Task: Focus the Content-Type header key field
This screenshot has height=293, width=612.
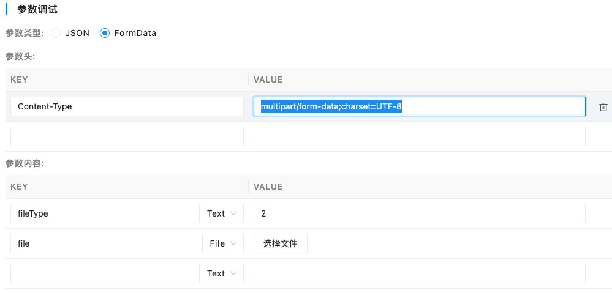Action: coord(127,106)
